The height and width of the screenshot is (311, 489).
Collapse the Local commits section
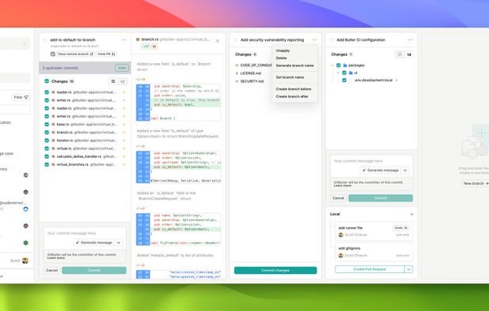[x=411, y=214]
